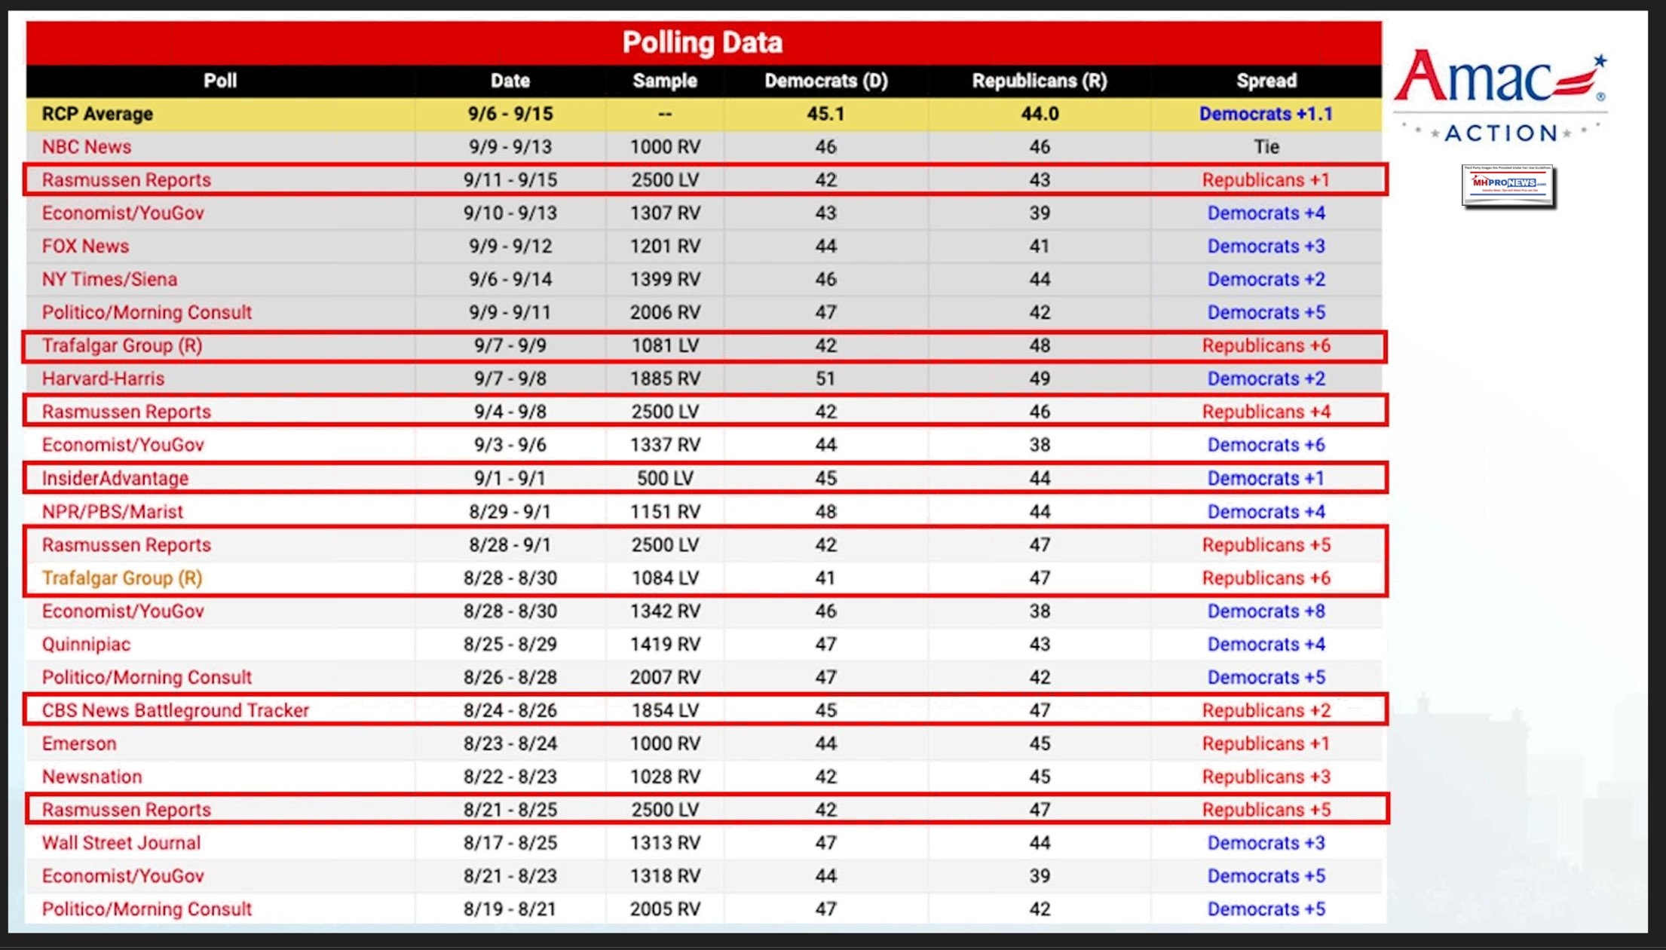This screenshot has height=950, width=1666.
Task: Open the NY Times/Siena poll link
Action: (x=109, y=280)
